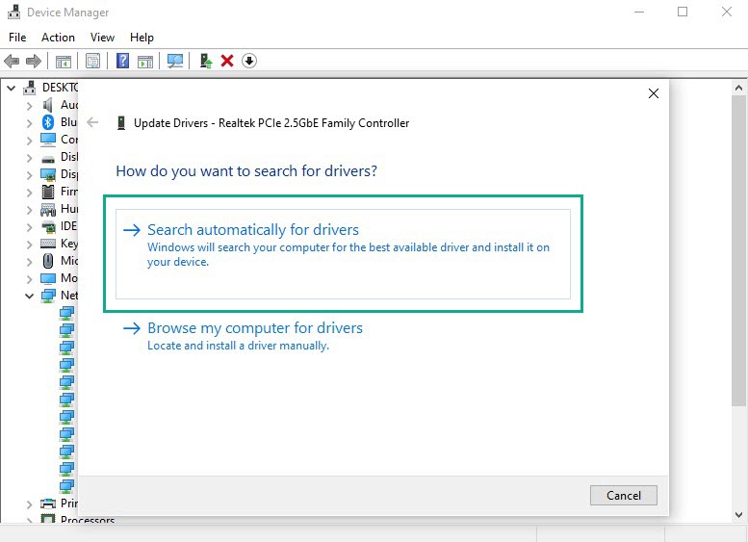Click the Monitors icon in the tree
Viewport: 748px width, 542px height.
(48, 278)
